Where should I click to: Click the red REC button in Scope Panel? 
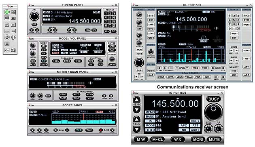(x=101, y=130)
